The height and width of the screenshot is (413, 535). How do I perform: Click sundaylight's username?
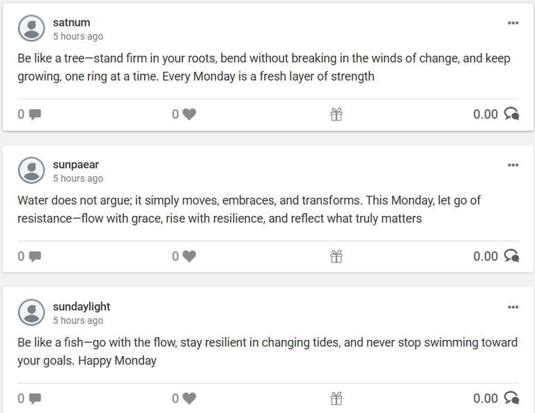click(x=82, y=307)
